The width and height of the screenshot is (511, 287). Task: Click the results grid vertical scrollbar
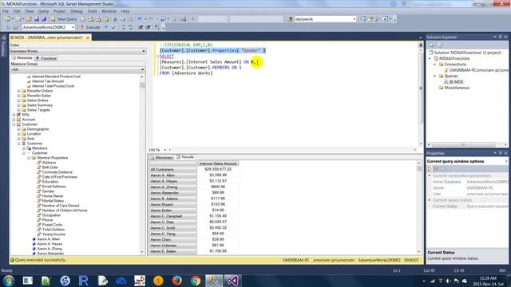pyautogui.click(x=419, y=207)
